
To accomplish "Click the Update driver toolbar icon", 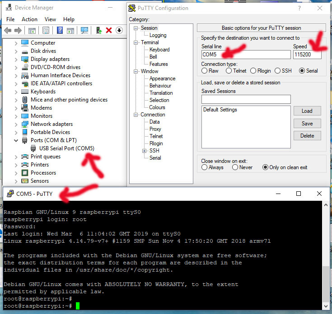I will (98, 31).
